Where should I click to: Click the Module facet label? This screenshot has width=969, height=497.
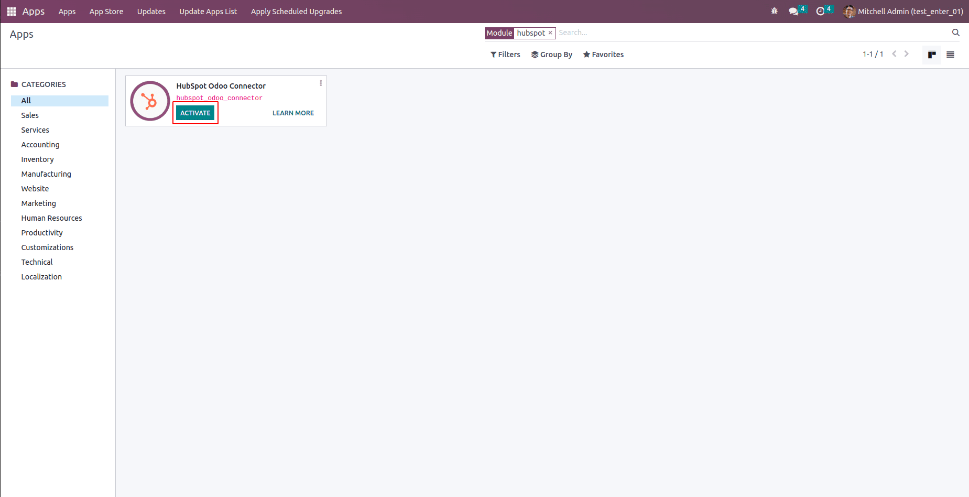(x=499, y=33)
